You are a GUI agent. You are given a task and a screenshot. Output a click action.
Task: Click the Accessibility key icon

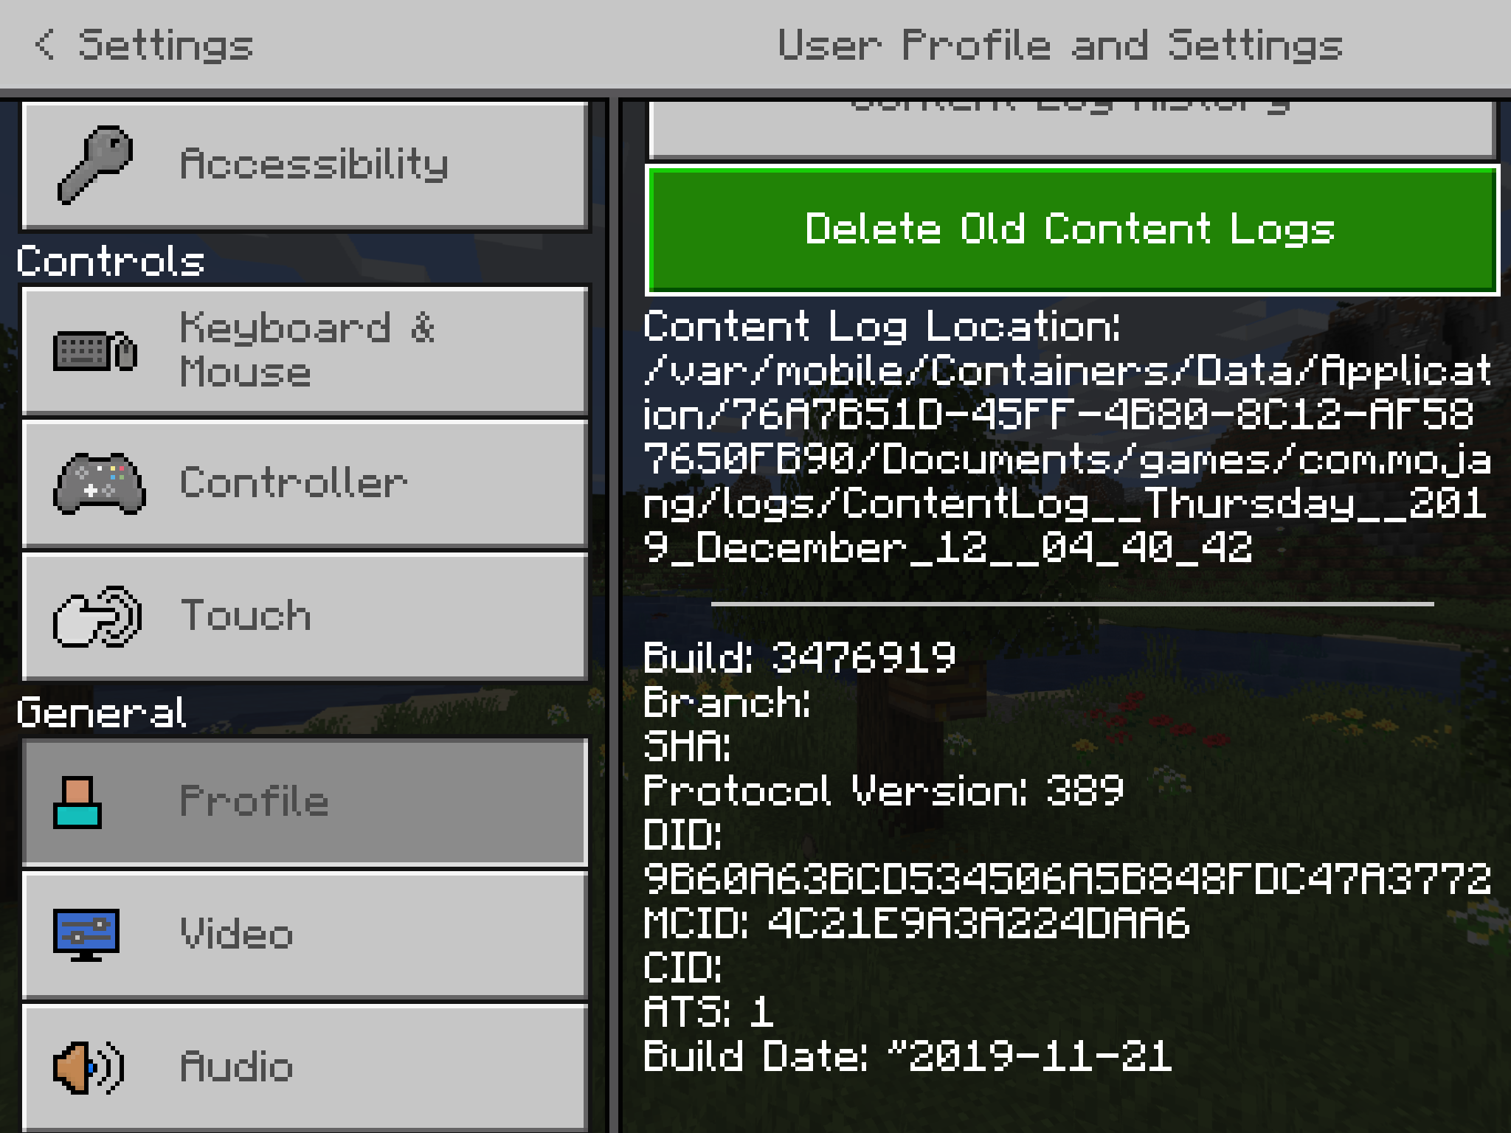tap(95, 164)
